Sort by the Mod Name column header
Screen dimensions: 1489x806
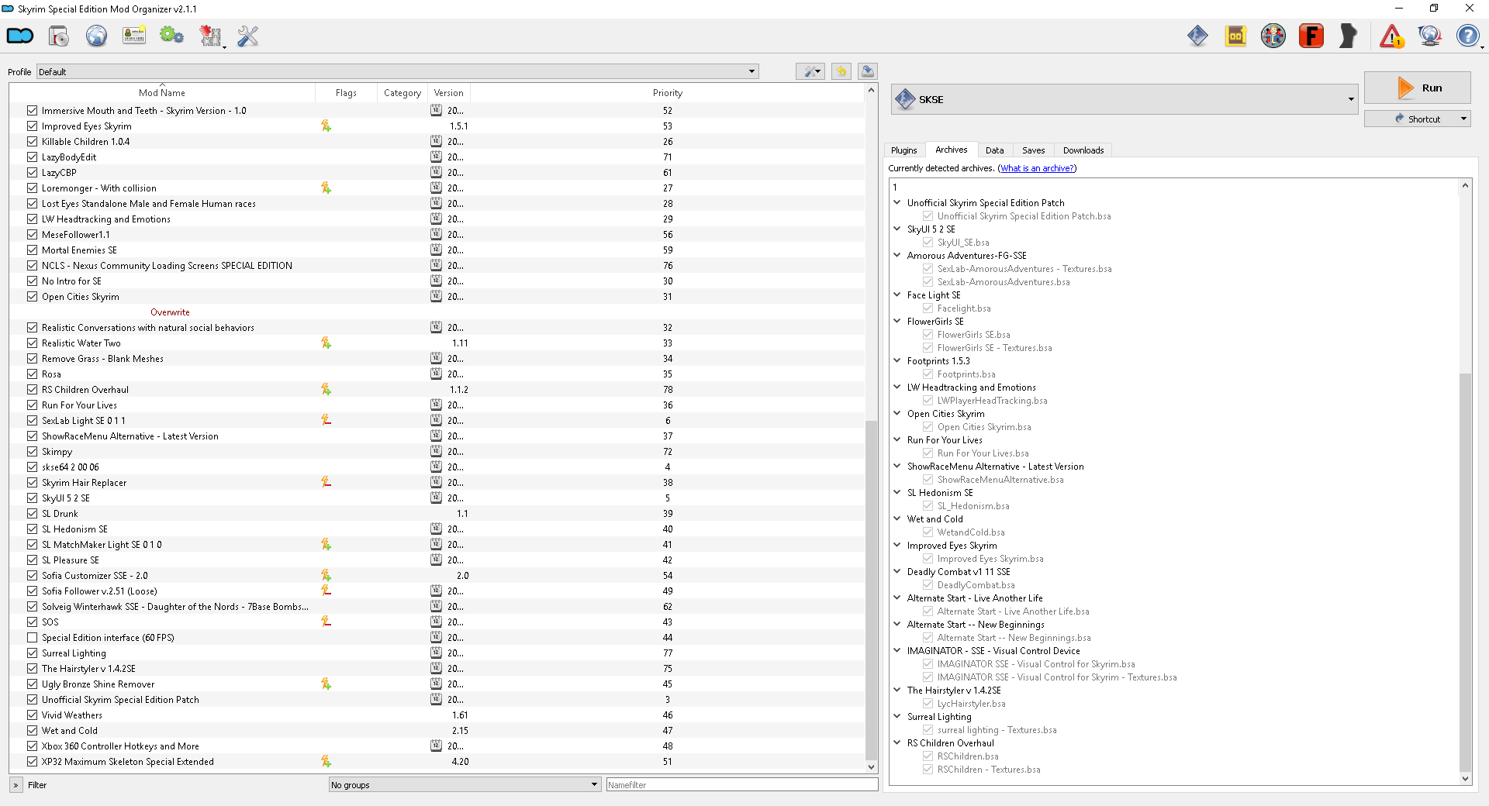(x=162, y=92)
